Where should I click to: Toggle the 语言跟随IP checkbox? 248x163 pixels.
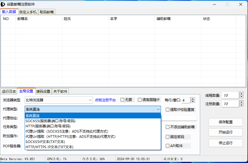pos(140,100)
